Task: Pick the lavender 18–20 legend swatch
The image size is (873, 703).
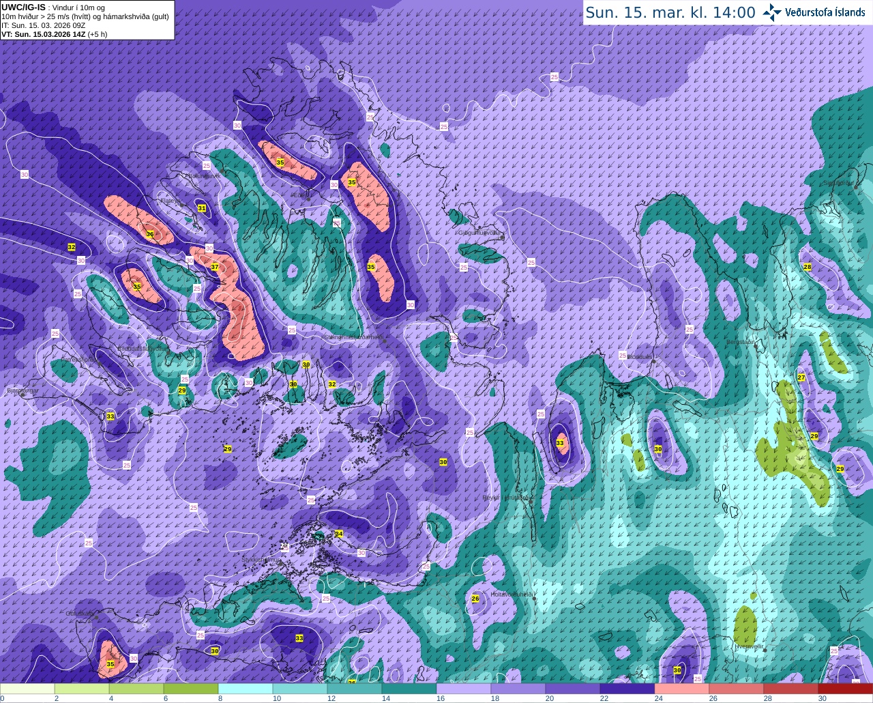Action: pyautogui.click(x=518, y=689)
